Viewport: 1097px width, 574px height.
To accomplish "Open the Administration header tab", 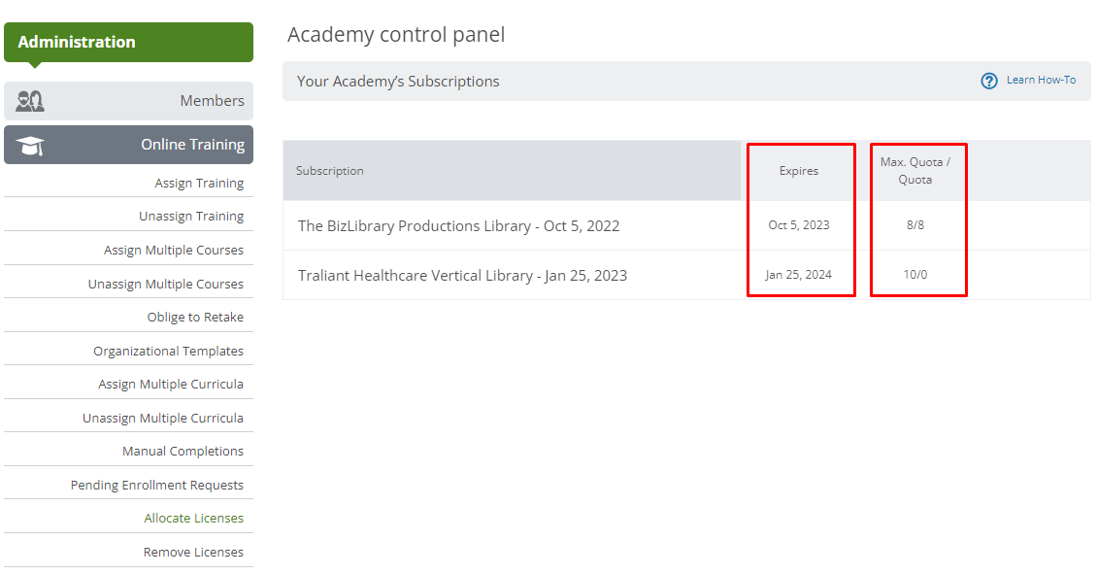I will pos(129,42).
